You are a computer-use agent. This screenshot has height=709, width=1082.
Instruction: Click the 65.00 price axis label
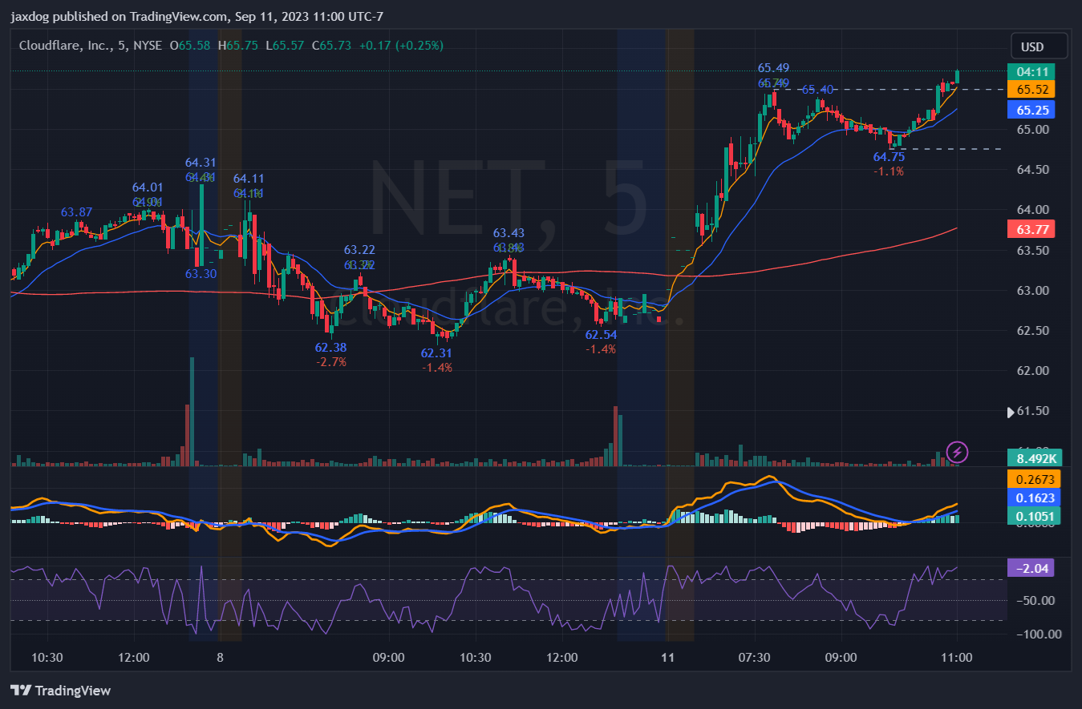(x=1032, y=130)
